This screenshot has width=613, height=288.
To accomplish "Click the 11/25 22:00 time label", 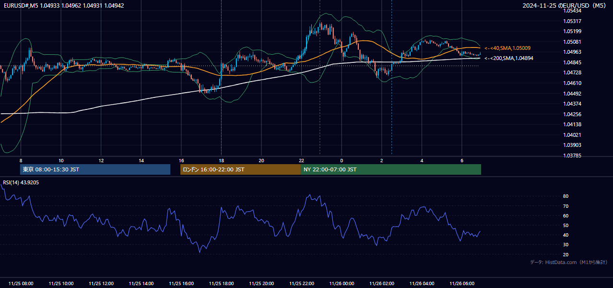I will pos(301,284).
